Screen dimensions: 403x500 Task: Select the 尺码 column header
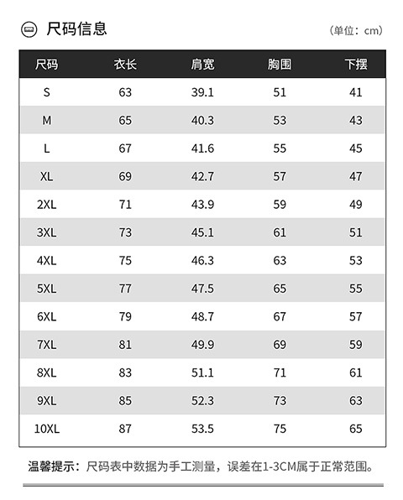[x=46, y=65]
